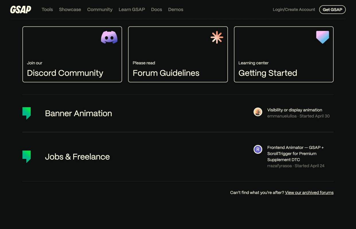The image size is (356, 229).
Task: Click the 'Please read' label
Action: coord(144,63)
